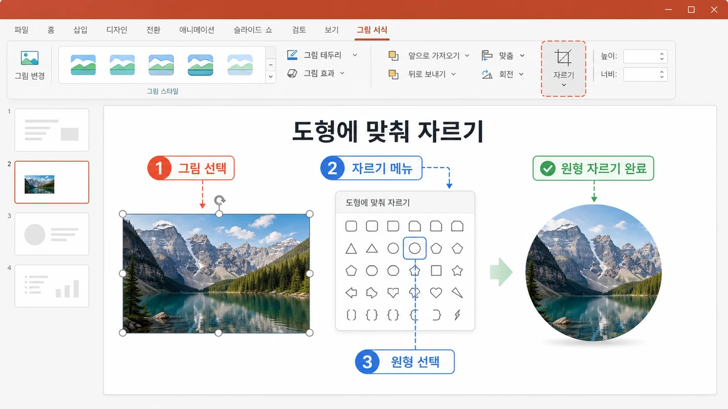The height and width of the screenshot is (409, 728).
Task: Select slide 3 thumbnail
Action: [52, 234]
